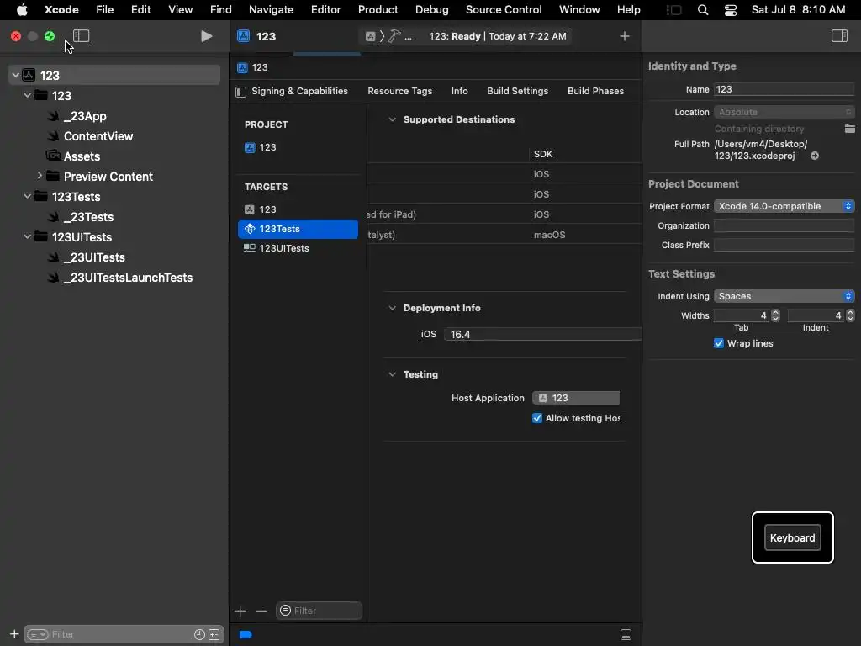Click the Keyboard button
Viewport: 861px width, 646px height.
click(x=792, y=537)
